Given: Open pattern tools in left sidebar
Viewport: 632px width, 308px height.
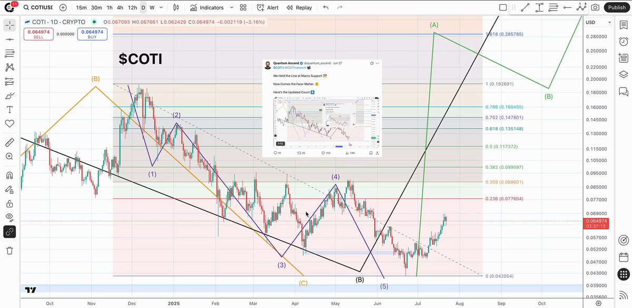Looking at the screenshot, I should tap(9, 67).
